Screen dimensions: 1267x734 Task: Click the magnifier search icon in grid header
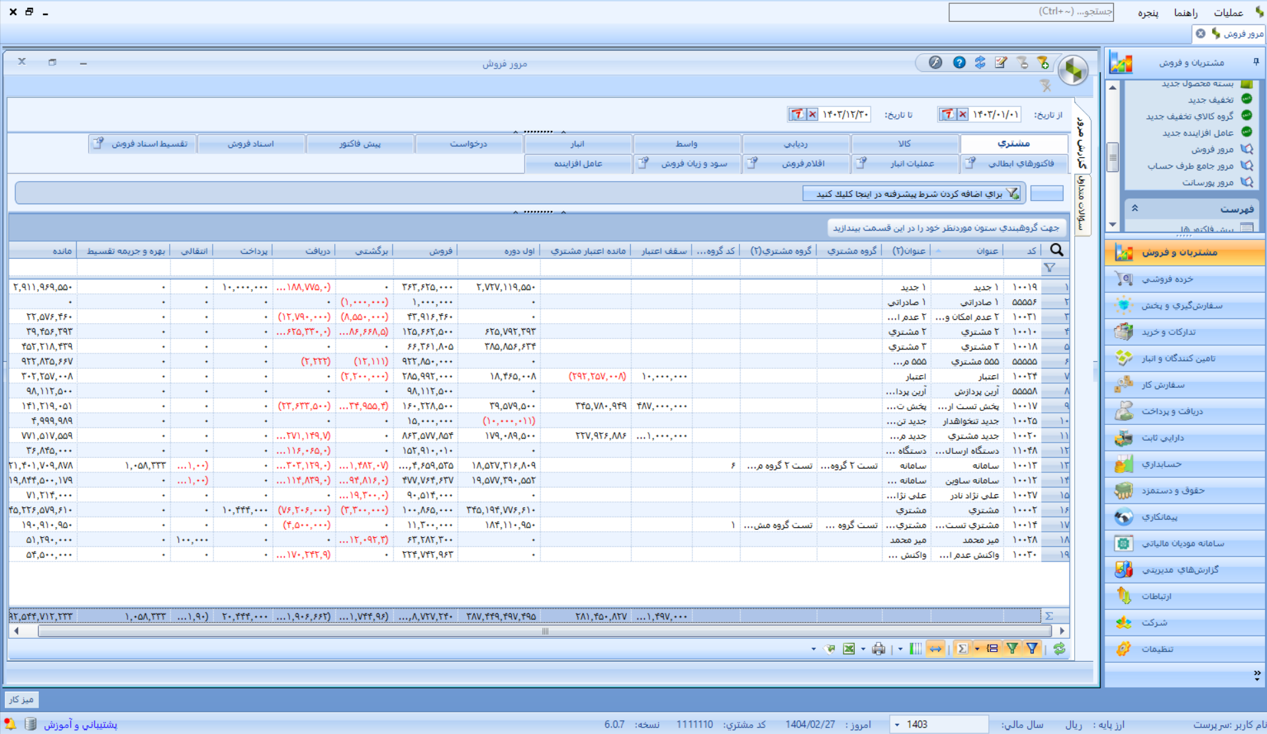click(1056, 250)
